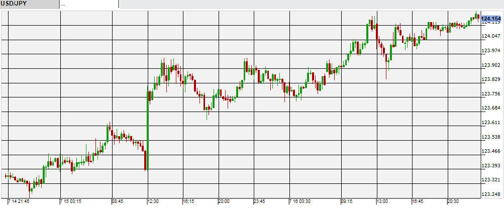Click the 20:00 label on time axis
This screenshot has width=504, height=210.
tap(224, 201)
